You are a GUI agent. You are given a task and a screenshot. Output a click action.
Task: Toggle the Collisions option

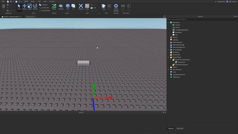(44, 5)
